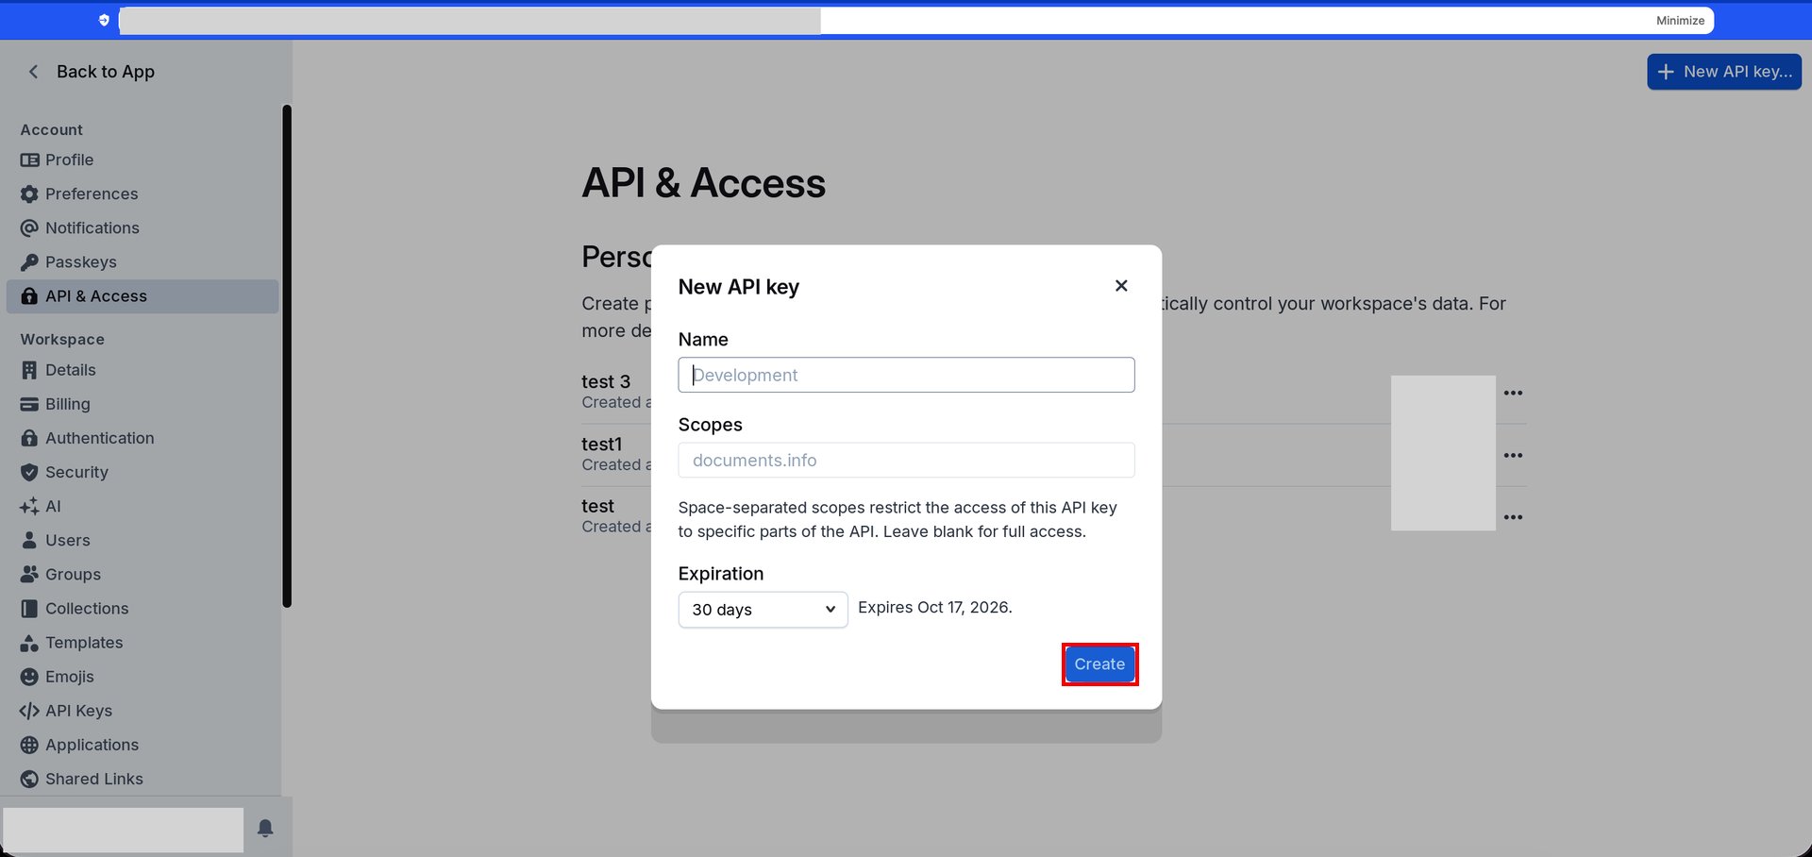
Task: Focus the Name input field
Action: click(x=906, y=375)
